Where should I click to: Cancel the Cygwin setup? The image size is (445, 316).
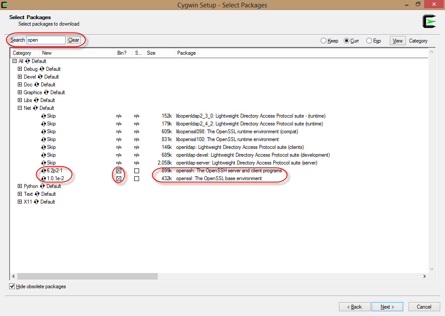point(424,306)
